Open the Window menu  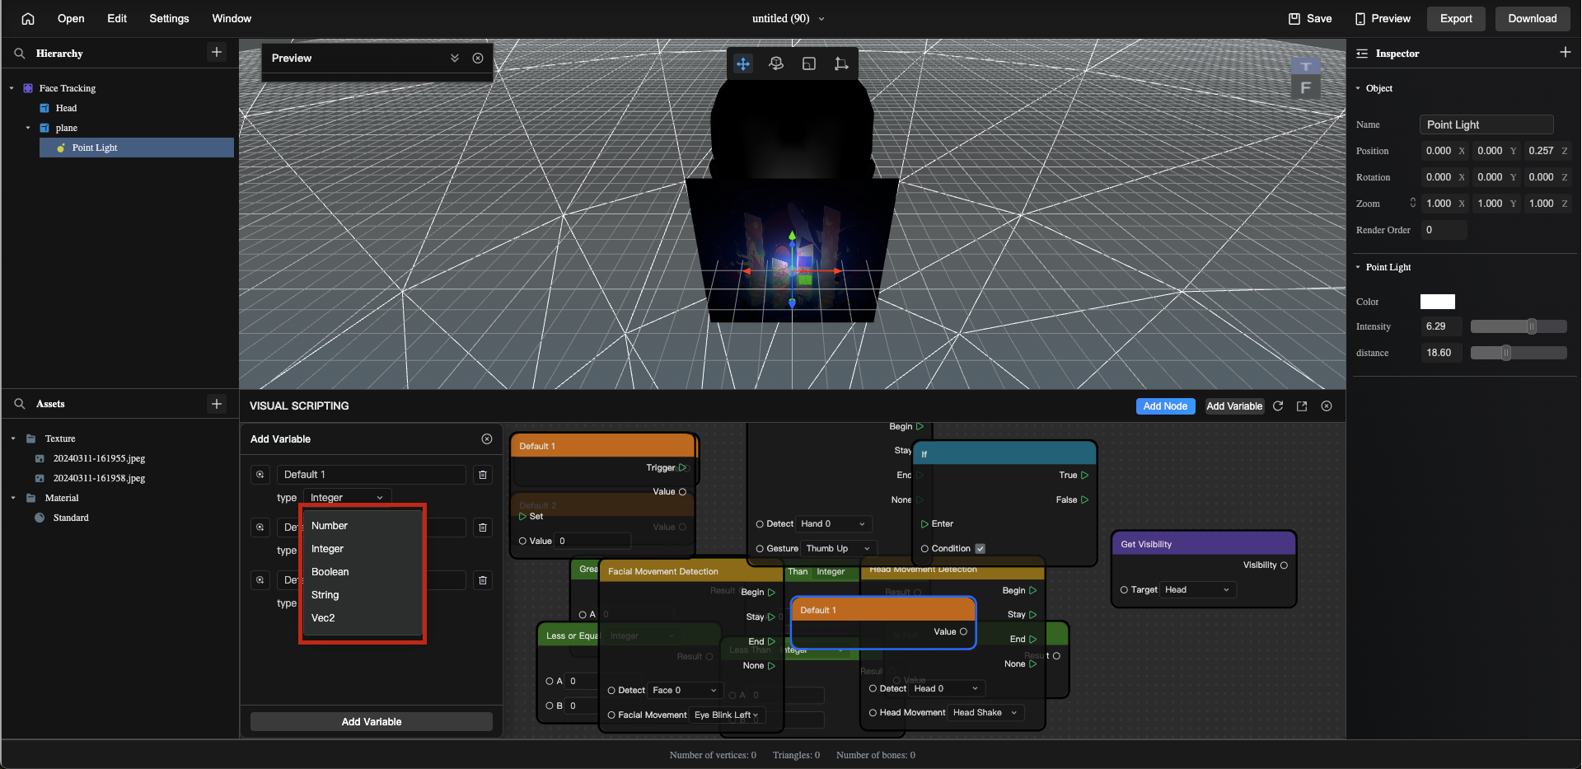pyautogui.click(x=232, y=19)
